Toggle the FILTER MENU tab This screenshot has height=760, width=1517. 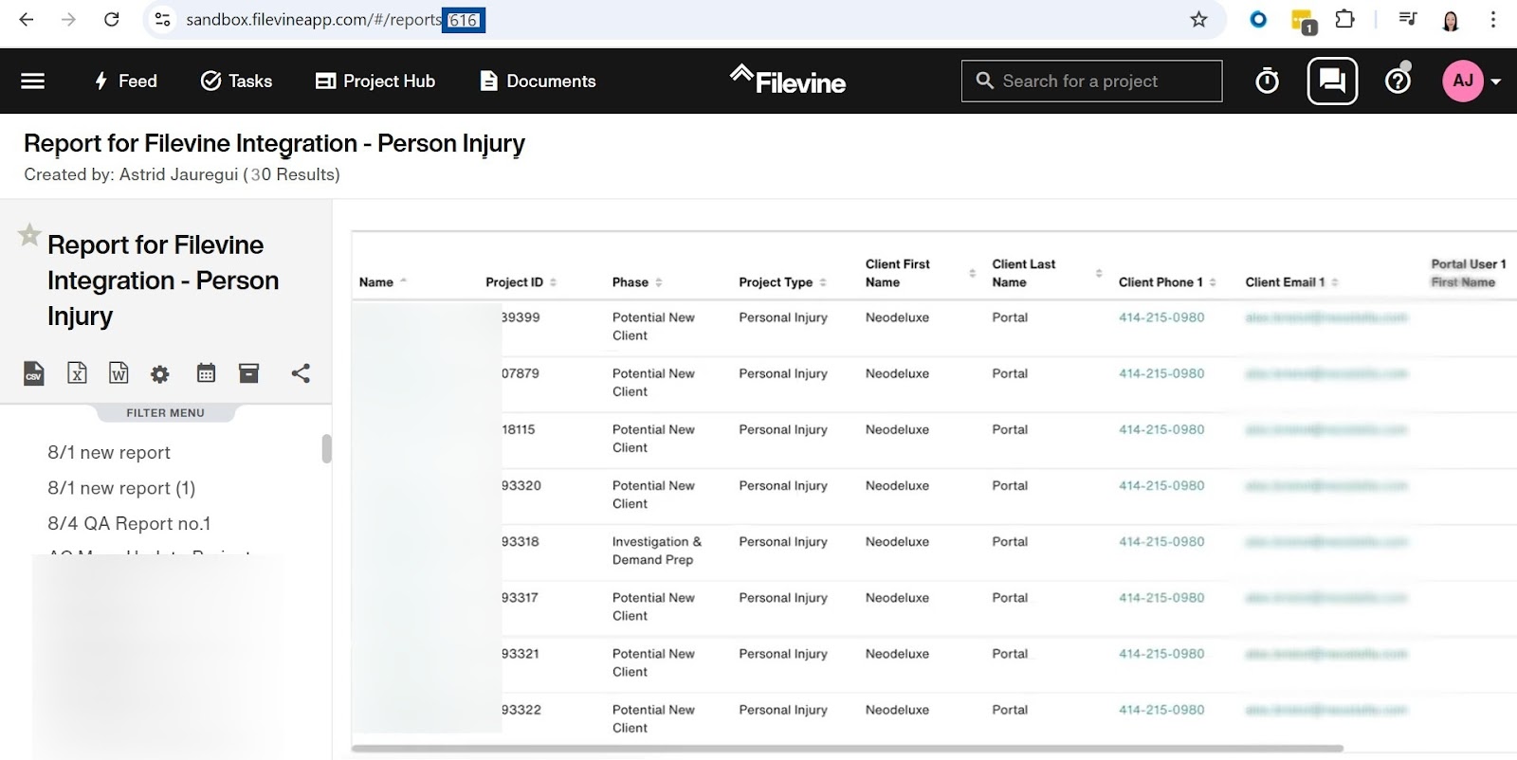pos(166,413)
